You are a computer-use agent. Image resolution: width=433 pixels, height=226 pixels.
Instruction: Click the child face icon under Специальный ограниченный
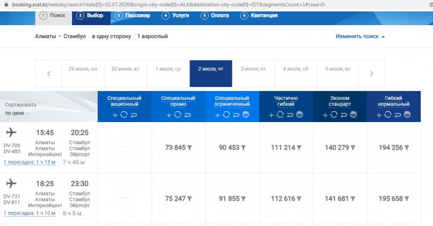point(246,114)
